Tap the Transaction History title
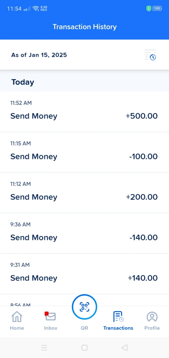 pyautogui.click(x=85, y=27)
